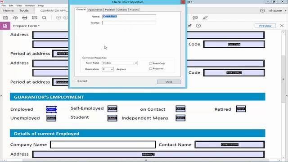Close the Prepare Form toolbar with X
Screen dimensions: 288x162
[282, 26]
